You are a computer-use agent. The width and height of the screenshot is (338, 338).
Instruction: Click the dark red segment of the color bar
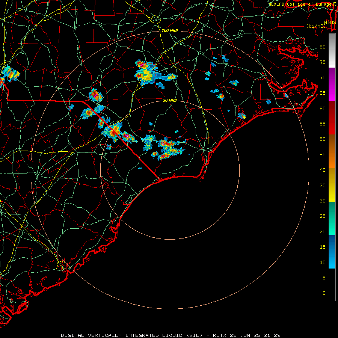332,118
